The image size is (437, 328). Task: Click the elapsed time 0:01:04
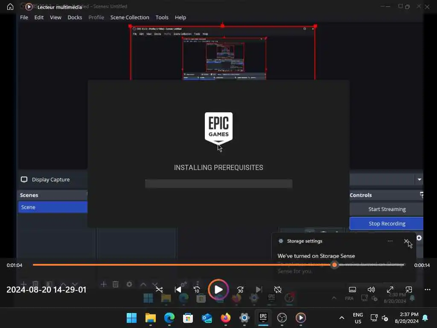(15, 265)
